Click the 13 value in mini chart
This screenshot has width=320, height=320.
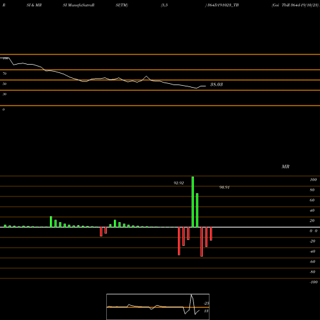pyautogui.click(x=206, y=311)
